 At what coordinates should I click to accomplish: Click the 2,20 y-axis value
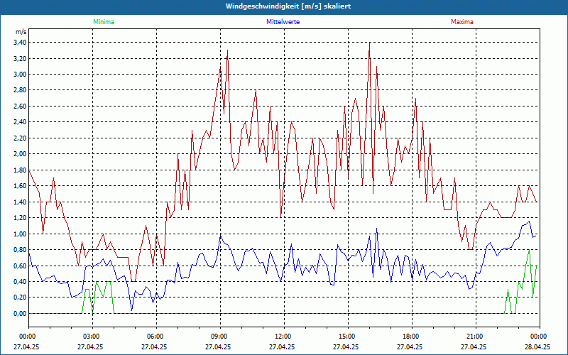pyautogui.click(x=20, y=138)
